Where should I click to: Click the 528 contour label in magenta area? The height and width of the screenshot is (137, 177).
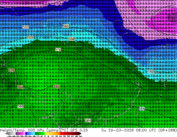(25, 3)
